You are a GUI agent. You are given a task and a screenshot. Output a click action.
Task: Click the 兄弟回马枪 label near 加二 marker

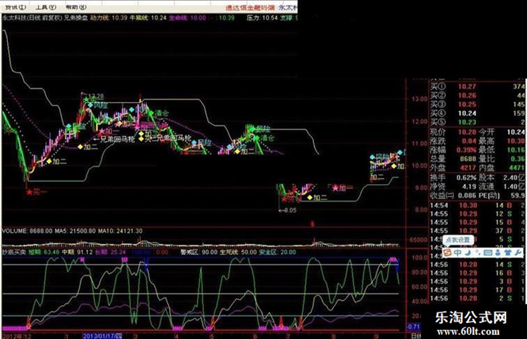point(117,139)
